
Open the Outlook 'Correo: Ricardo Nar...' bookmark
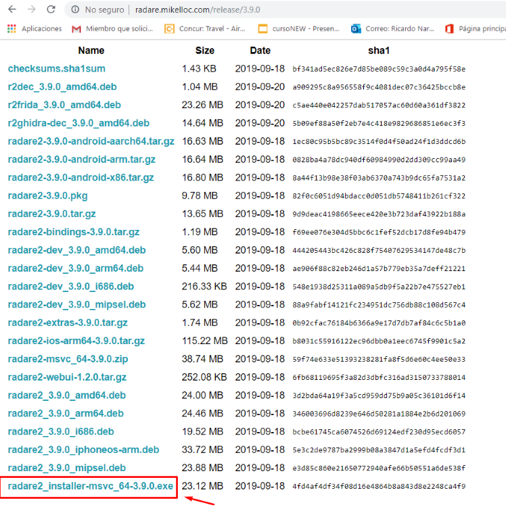click(392, 29)
